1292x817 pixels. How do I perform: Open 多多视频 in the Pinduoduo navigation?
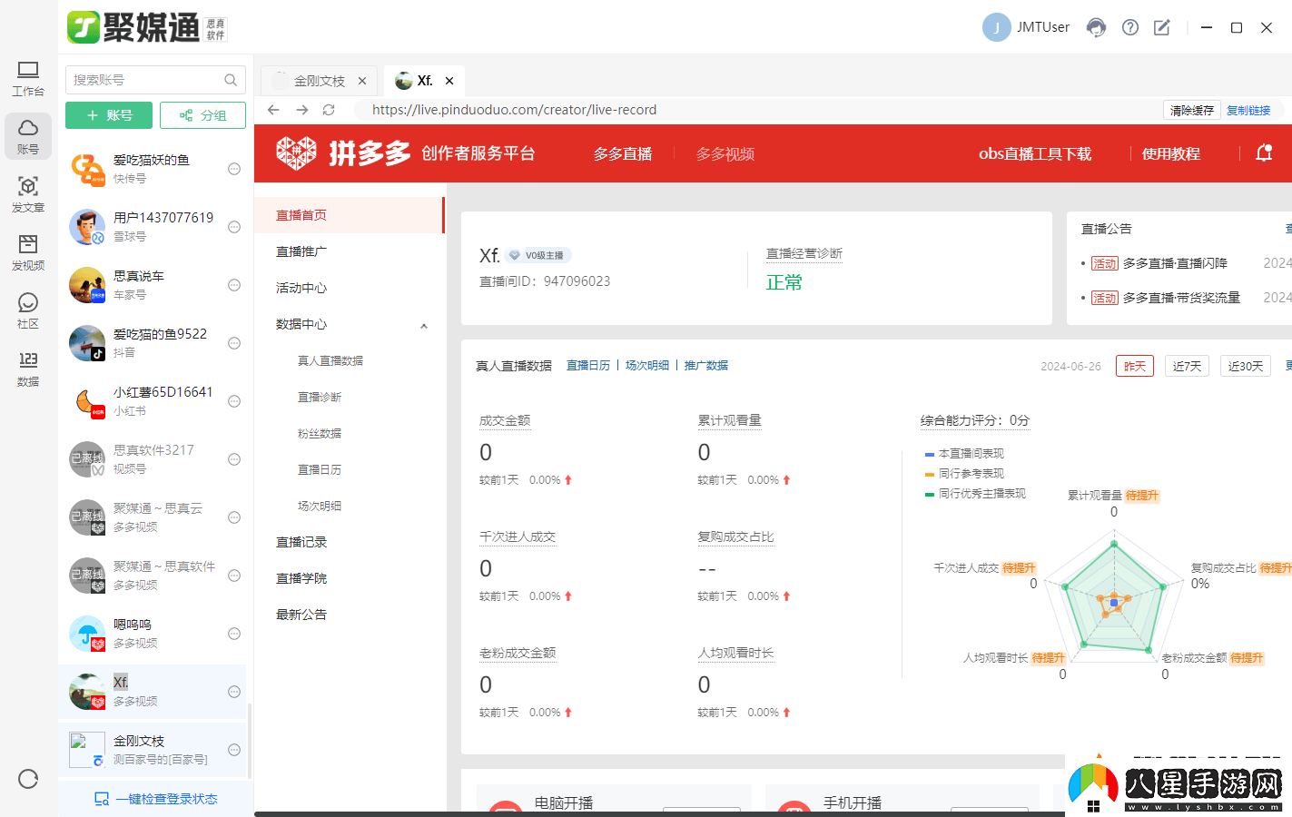tap(722, 153)
